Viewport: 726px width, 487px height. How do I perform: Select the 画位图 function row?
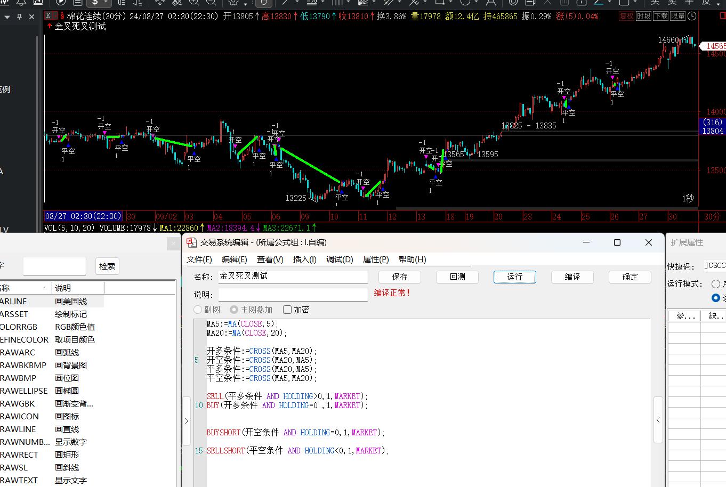pyautogui.click(x=52, y=378)
